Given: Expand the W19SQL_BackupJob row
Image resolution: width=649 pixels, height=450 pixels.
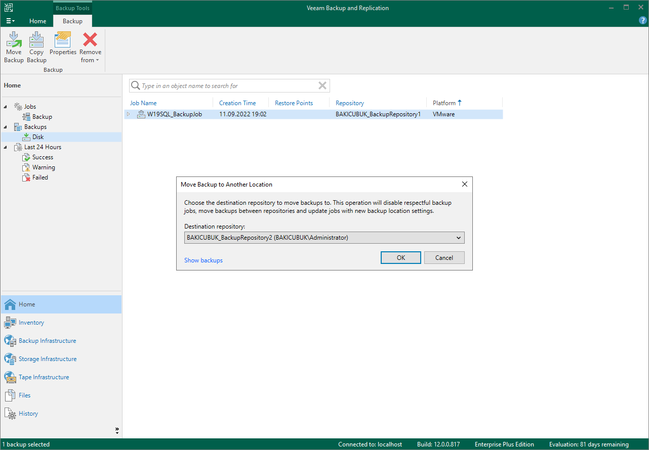Looking at the screenshot, I should (129, 114).
